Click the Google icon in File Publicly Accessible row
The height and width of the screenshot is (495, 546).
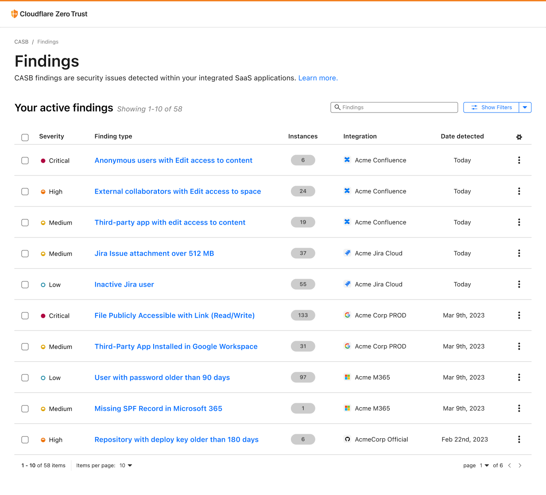(347, 315)
